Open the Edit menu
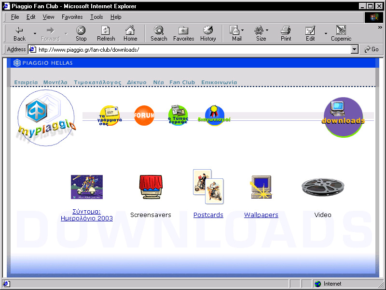The width and height of the screenshot is (386, 290). tap(31, 17)
